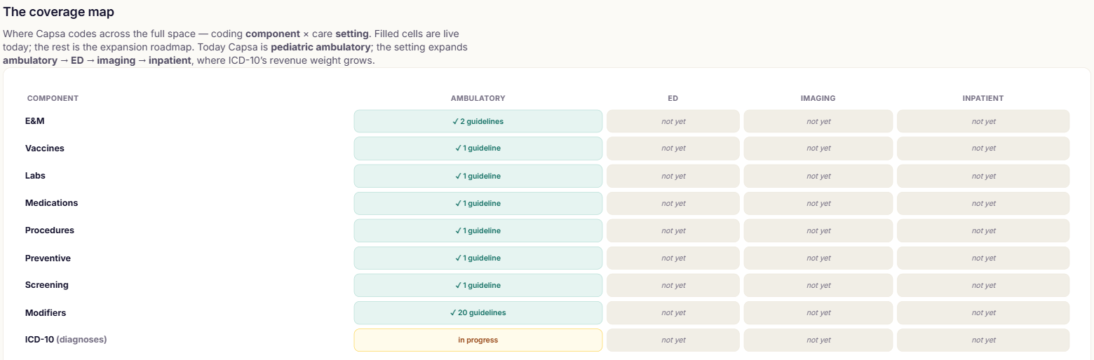Image resolution: width=1094 pixels, height=360 pixels.
Task: Open the Modifiers '20 guidelines' cell
Action: [x=478, y=312]
